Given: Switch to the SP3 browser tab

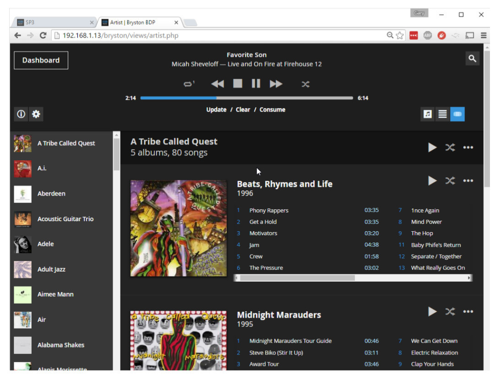Looking at the screenshot, I should [x=54, y=22].
